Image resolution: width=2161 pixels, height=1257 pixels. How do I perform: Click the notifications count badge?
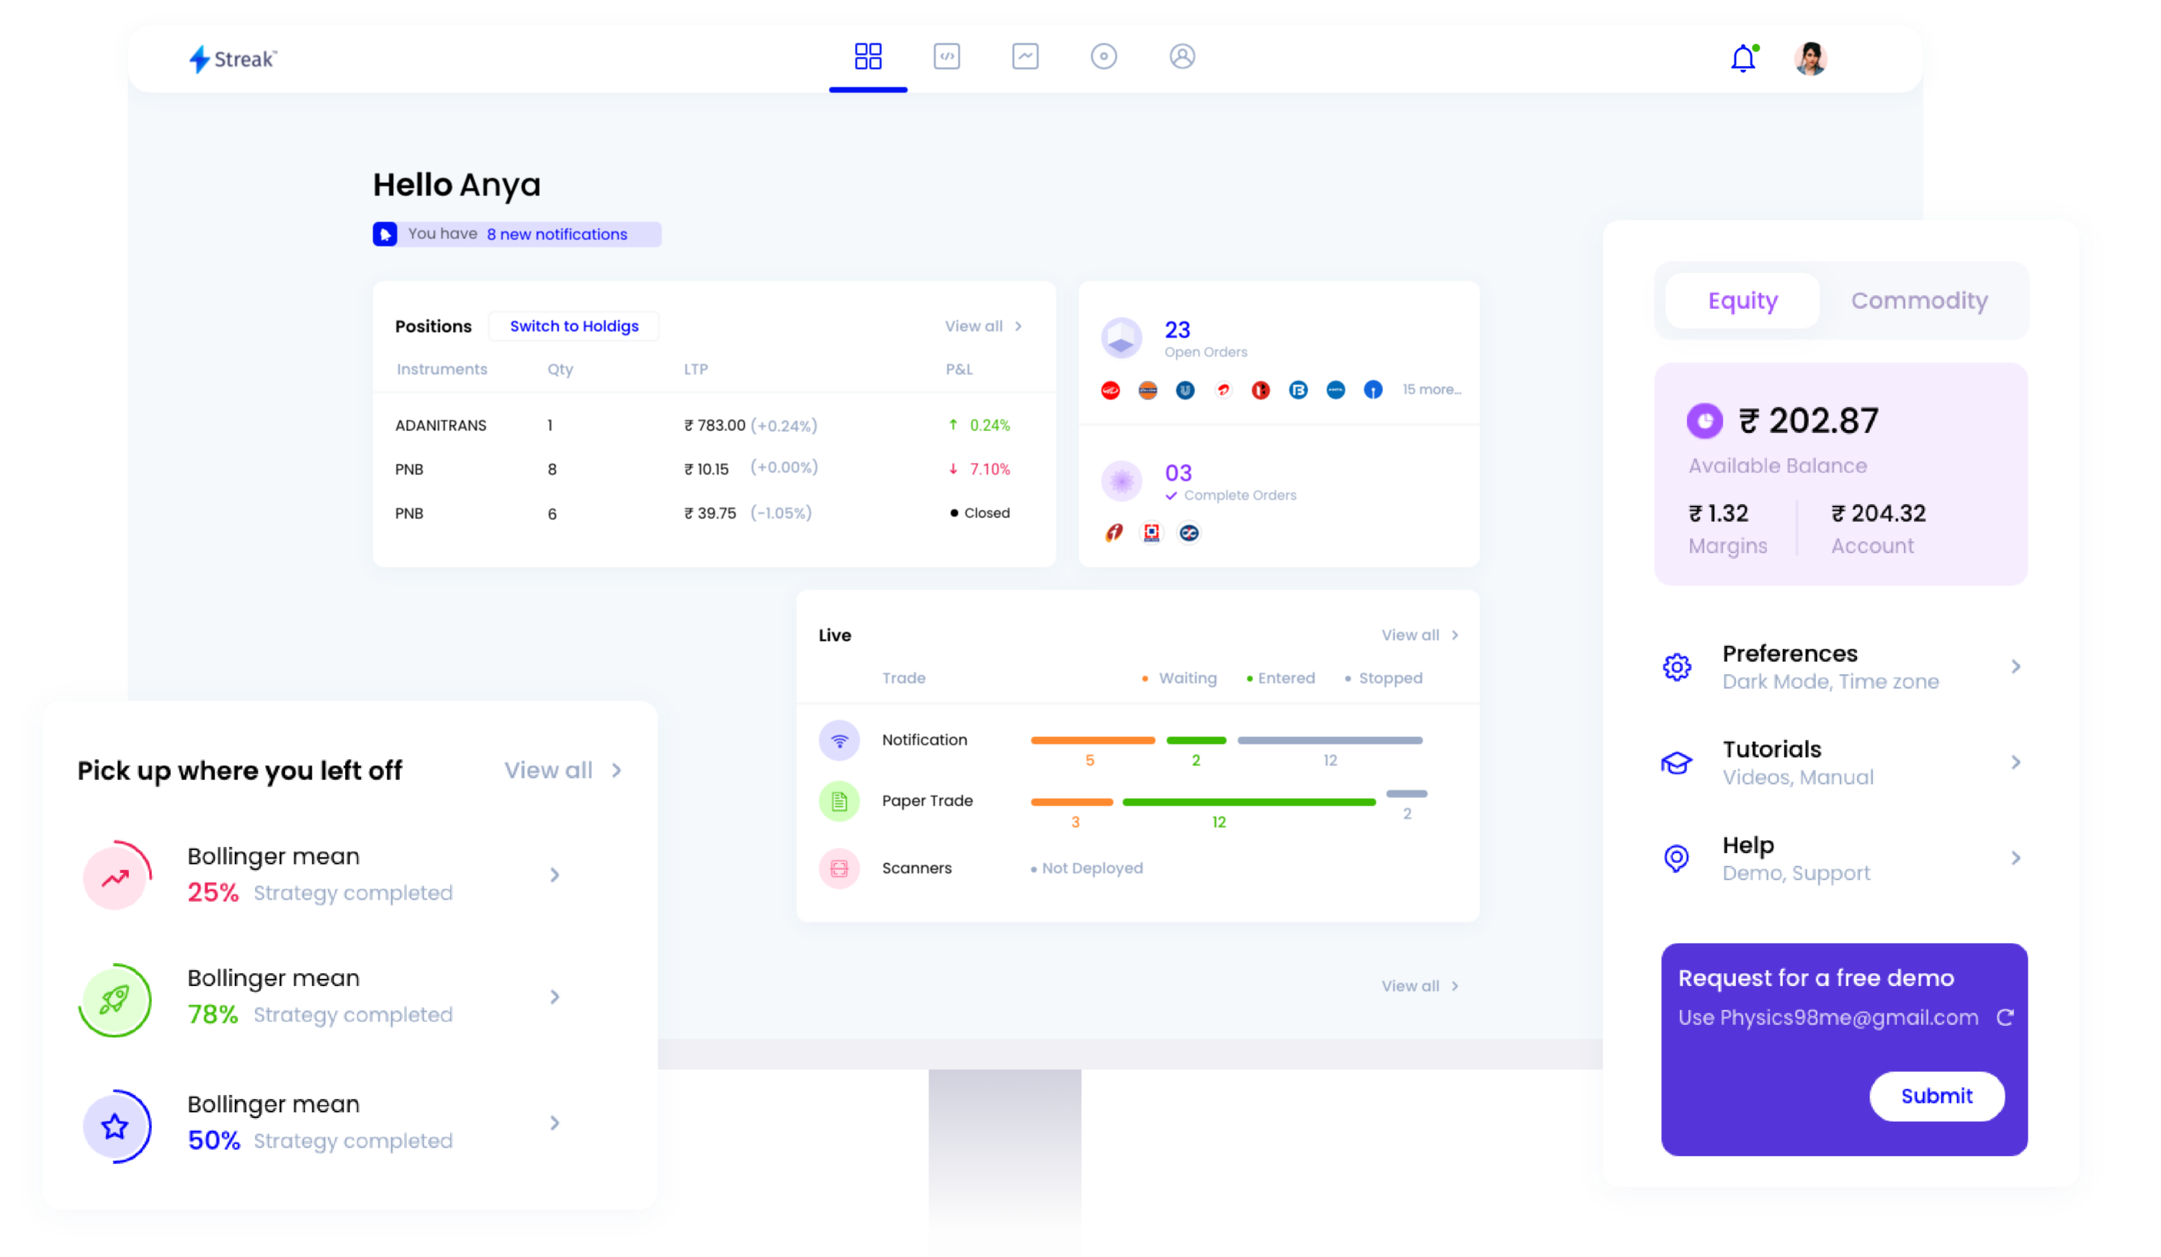coord(1755,48)
